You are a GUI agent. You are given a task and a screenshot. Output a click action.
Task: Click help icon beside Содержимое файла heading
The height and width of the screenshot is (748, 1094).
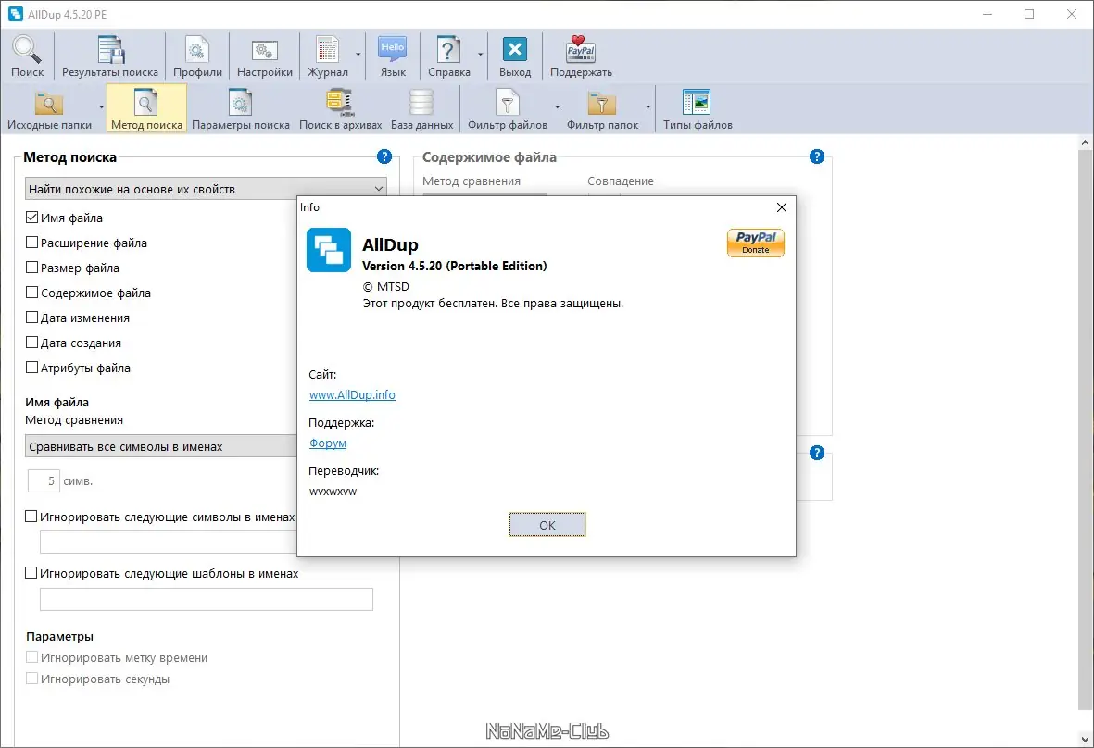816,156
